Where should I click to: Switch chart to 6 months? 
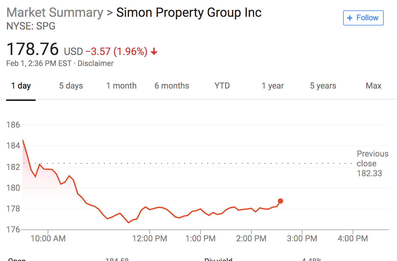point(172,86)
